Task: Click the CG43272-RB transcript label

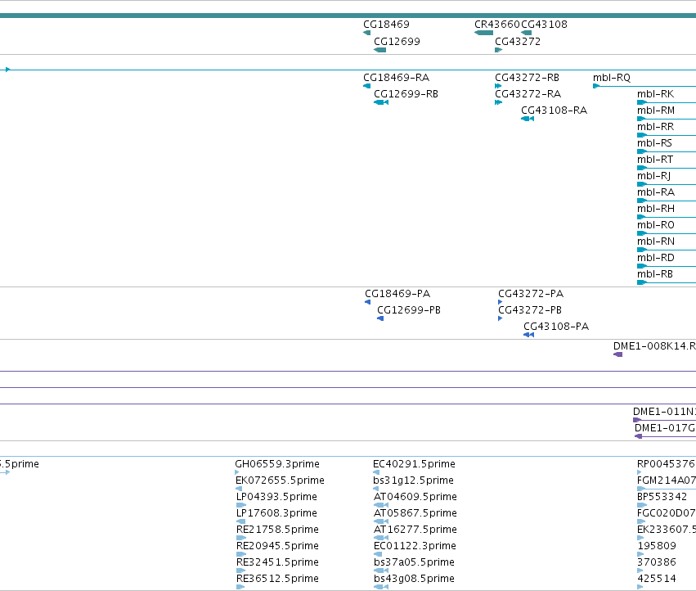Action: point(527,78)
